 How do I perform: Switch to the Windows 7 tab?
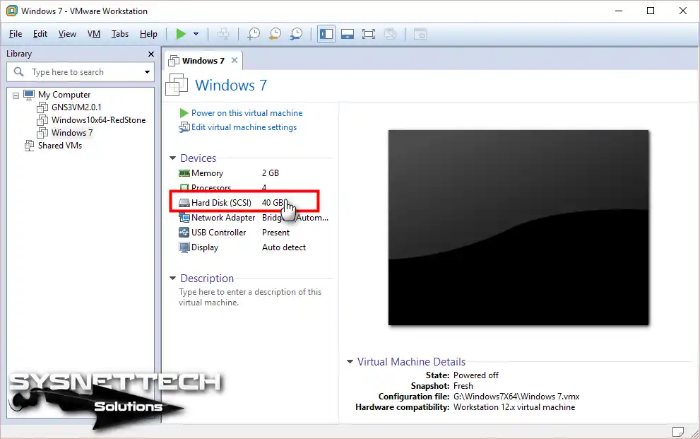click(203, 60)
